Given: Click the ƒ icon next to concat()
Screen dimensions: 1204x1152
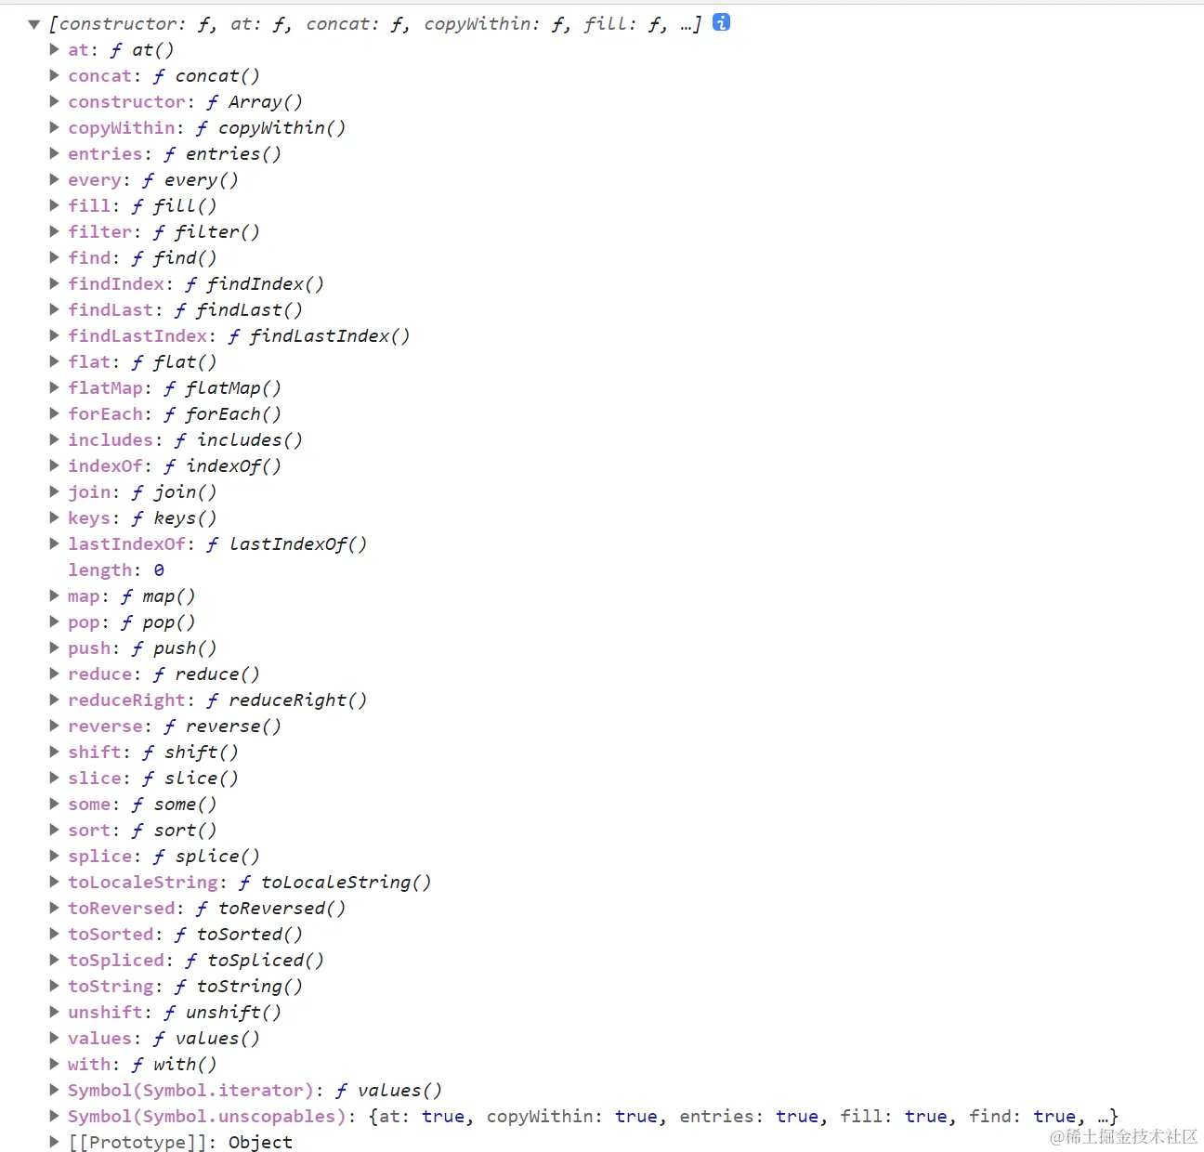Looking at the screenshot, I should [158, 75].
